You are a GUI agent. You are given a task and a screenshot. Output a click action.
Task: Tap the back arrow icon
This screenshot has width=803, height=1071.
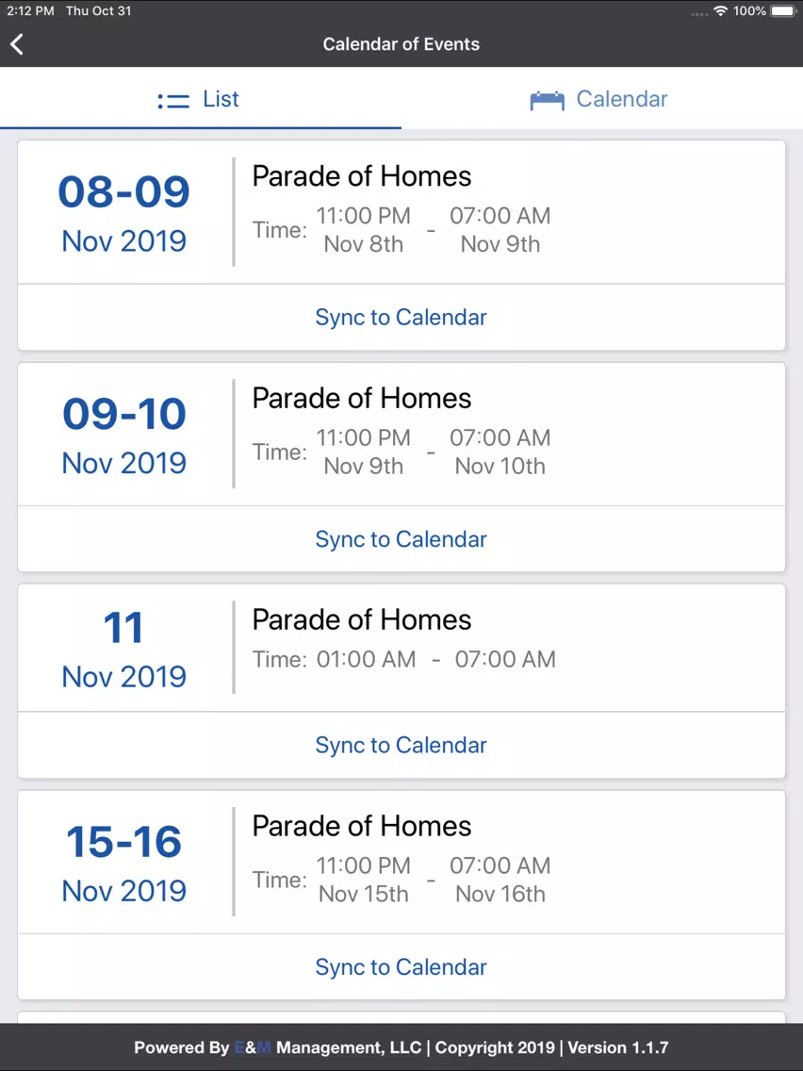point(17,44)
